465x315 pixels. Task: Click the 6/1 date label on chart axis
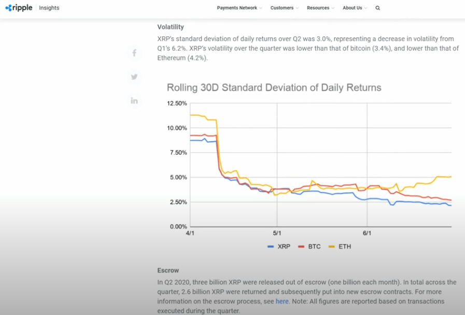[x=367, y=233]
